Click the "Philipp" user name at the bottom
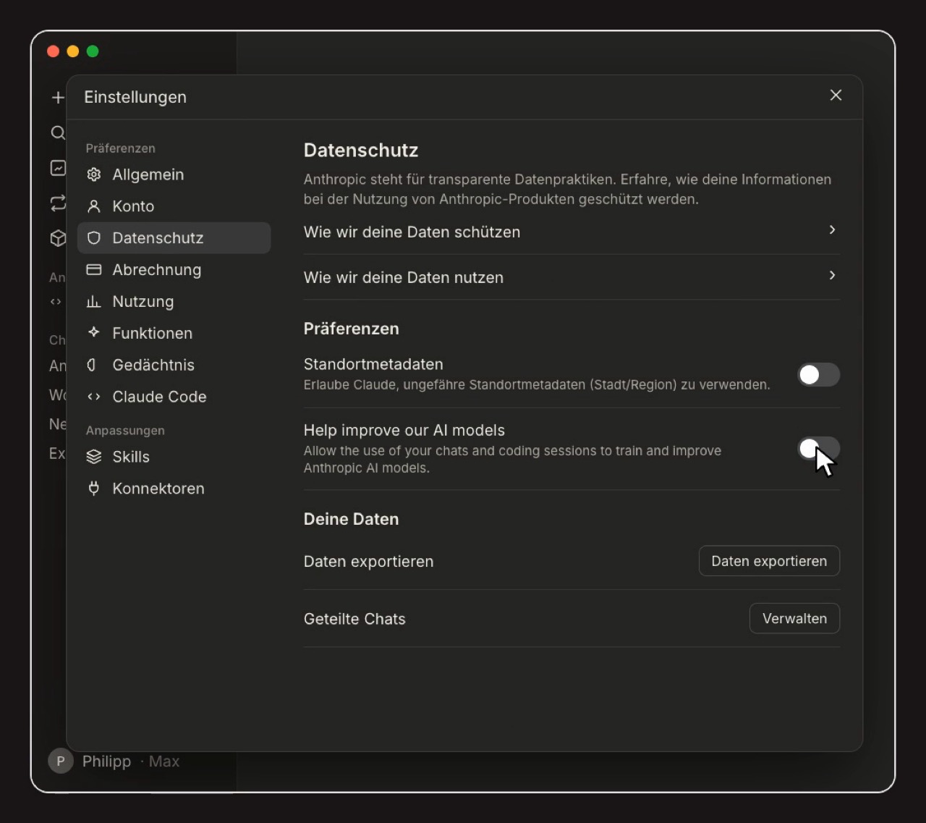Viewport: 926px width, 823px height. pos(106,761)
